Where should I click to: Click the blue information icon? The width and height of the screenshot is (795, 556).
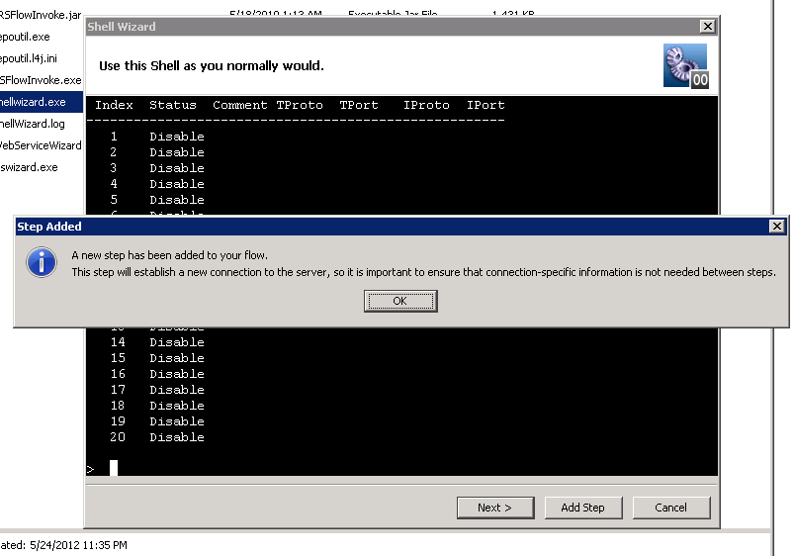[41, 262]
